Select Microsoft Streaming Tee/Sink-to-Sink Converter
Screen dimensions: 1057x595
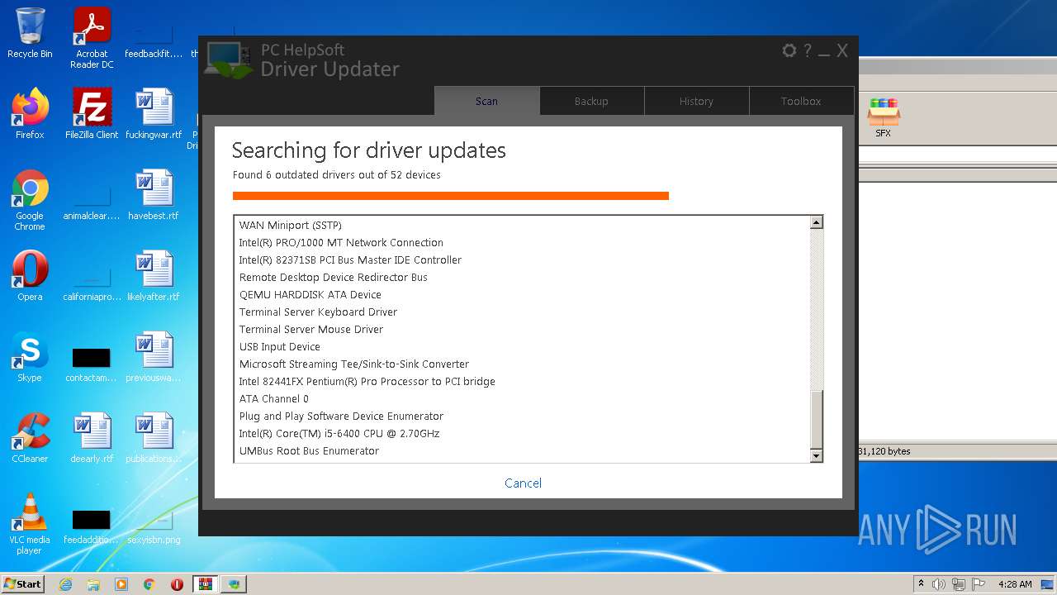(353, 364)
